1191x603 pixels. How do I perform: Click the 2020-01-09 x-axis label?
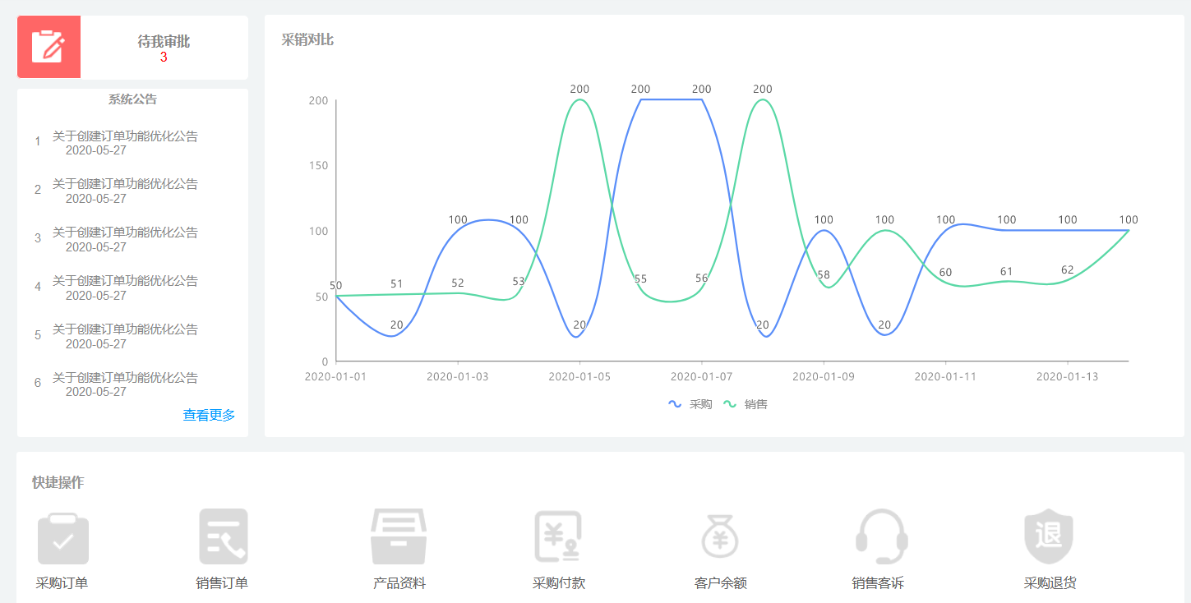[824, 376]
